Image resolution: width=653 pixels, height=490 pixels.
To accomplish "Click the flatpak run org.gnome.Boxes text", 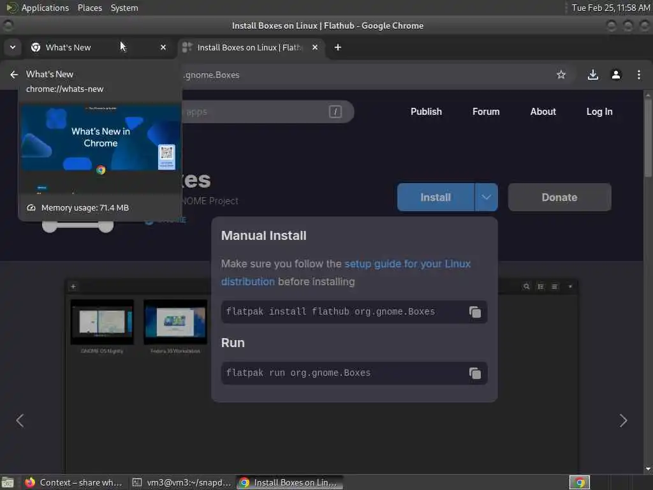I will [x=298, y=373].
